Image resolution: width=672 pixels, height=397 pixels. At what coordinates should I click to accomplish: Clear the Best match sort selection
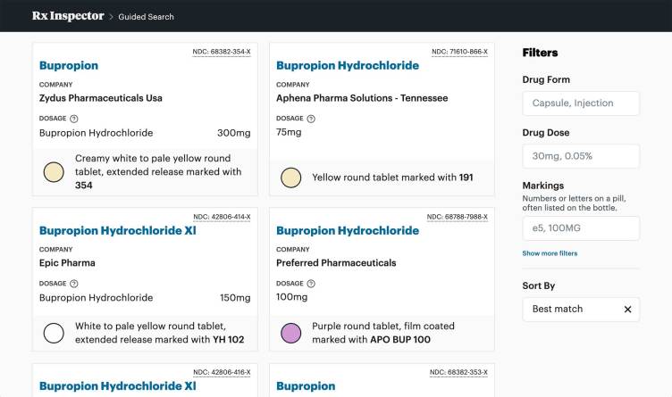point(627,310)
